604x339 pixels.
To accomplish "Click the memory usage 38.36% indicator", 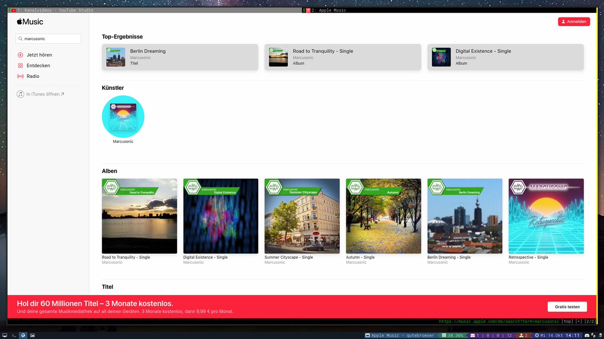I will (451, 335).
